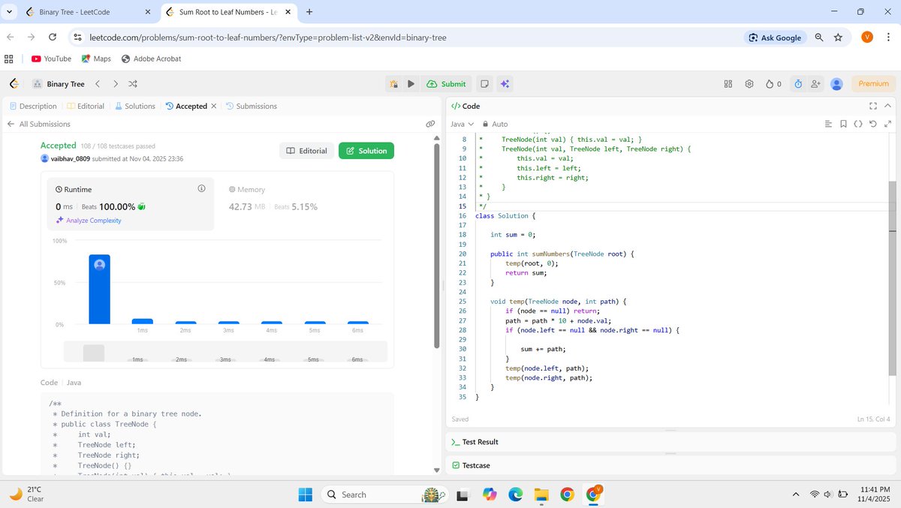Show hidden system tray icons
The image size is (901, 508).
796,494
